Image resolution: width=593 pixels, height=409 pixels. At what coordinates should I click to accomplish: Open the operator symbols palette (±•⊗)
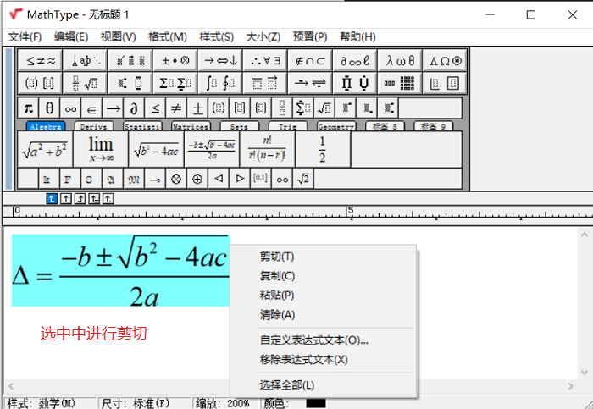point(175,60)
